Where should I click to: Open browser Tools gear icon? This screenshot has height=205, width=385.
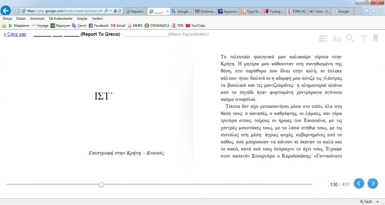[x=380, y=11]
